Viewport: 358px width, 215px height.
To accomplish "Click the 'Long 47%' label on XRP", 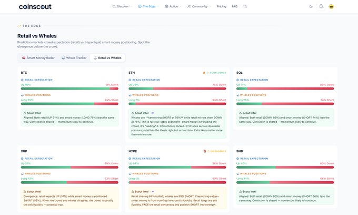I will [x=27, y=179].
